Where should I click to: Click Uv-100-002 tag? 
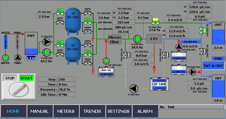(17, 42)
